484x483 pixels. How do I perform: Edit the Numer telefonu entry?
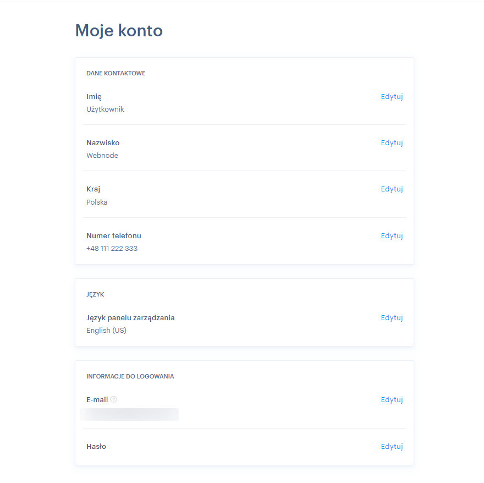point(392,236)
